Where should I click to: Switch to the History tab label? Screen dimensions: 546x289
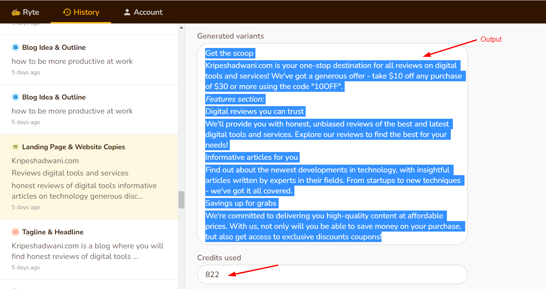click(x=86, y=12)
